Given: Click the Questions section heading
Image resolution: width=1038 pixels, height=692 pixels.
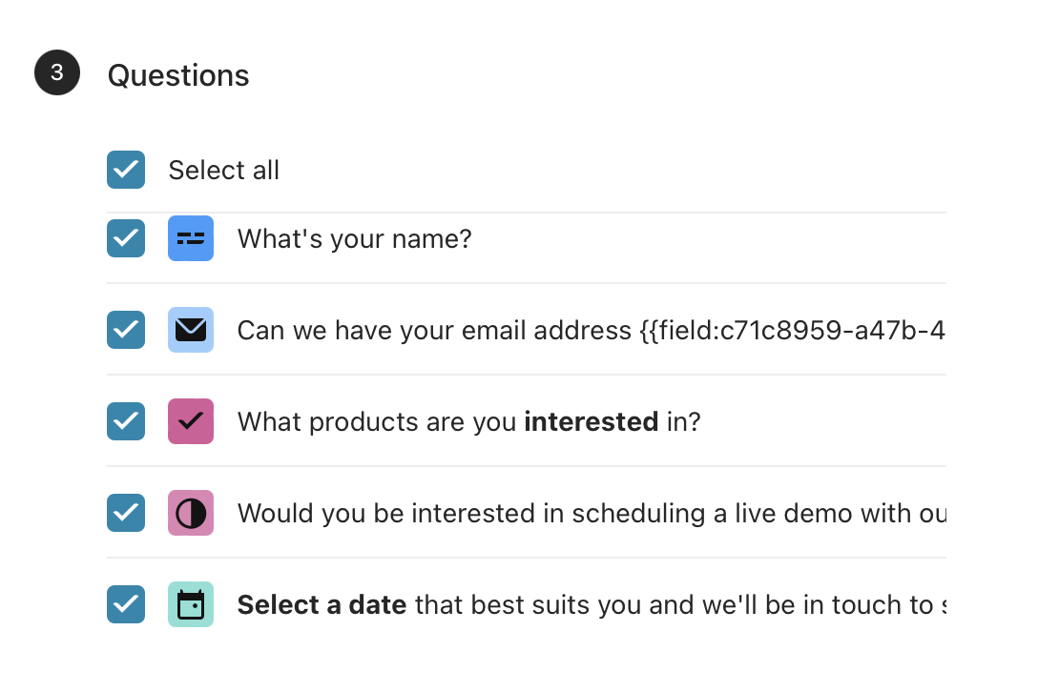Looking at the screenshot, I should (178, 74).
